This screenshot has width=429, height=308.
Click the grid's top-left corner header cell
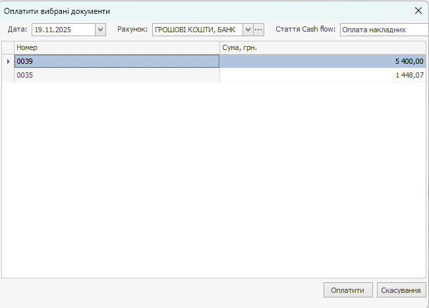point(8,47)
